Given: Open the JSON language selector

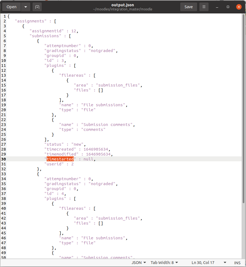Looking at the screenshot, I should pos(139,263).
